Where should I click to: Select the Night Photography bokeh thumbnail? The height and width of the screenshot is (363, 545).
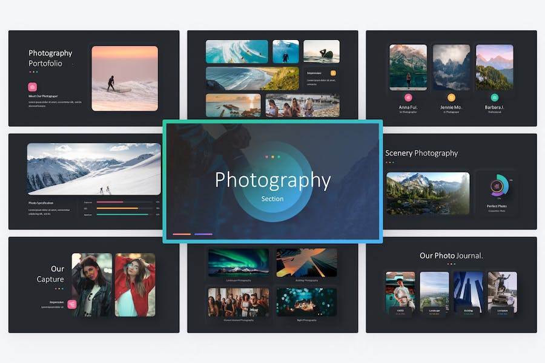pyautogui.click(x=306, y=302)
